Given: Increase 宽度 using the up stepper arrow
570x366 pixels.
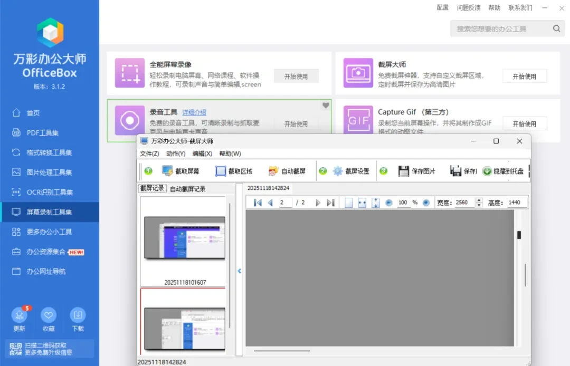Looking at the screenshot, I should (x=479, y=199).
